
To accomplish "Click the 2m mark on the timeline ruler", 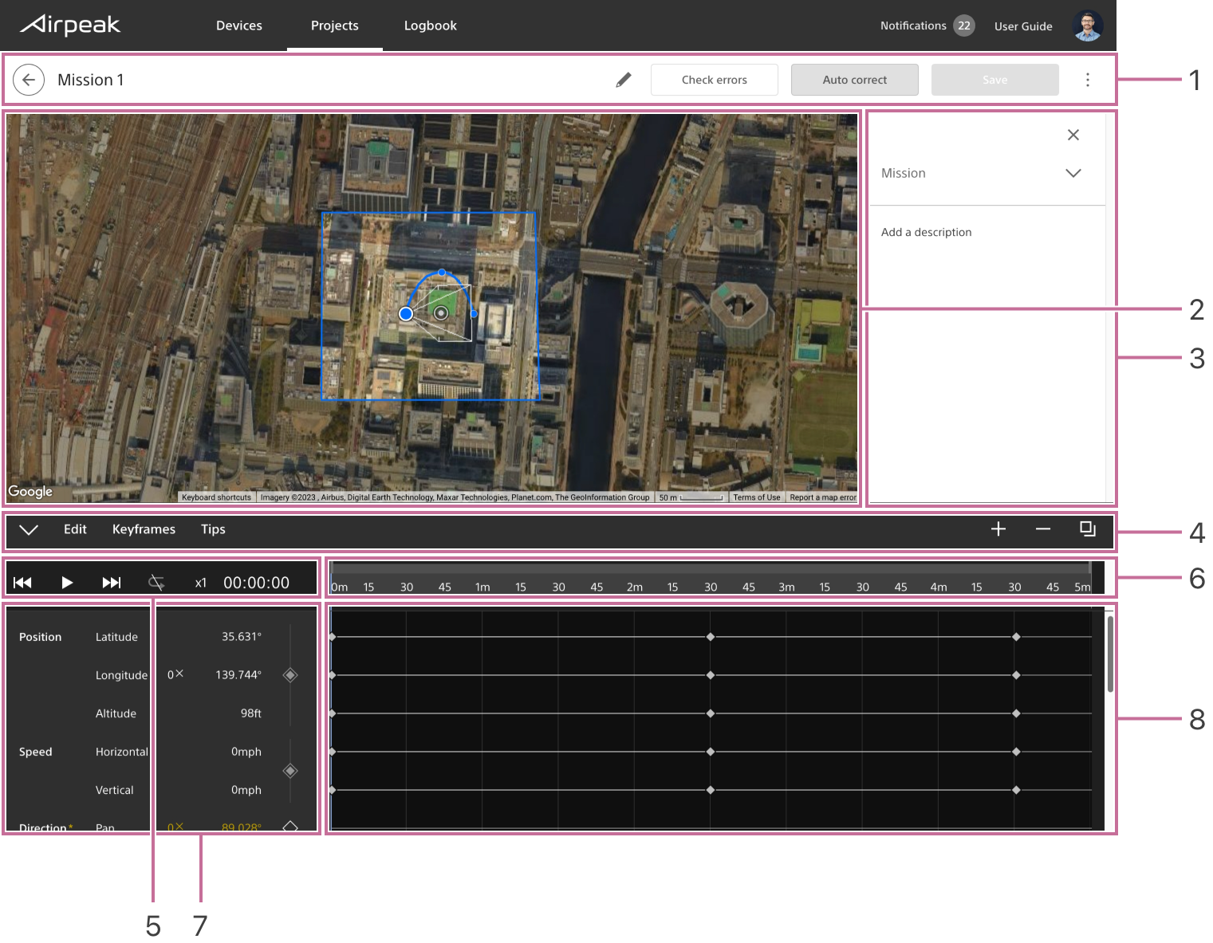I will (x=635, y=587).
